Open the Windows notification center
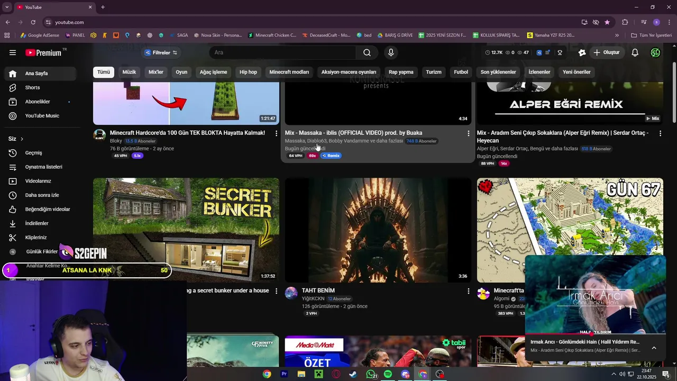This screenshot has width=677, height=381. (666, 374)
